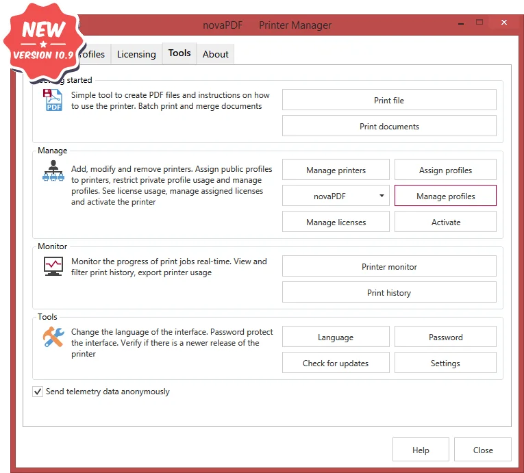Click the hammer and wrench Tools icon
Viewport: 524px width, 473px height.
(x=53, y=337)
